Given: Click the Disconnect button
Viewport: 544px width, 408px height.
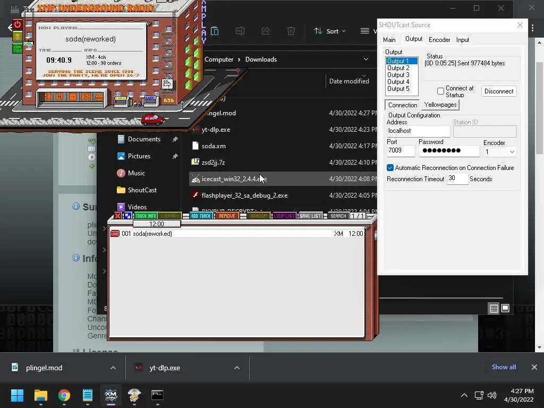Looking at the screenshot, I should [499, 91].
